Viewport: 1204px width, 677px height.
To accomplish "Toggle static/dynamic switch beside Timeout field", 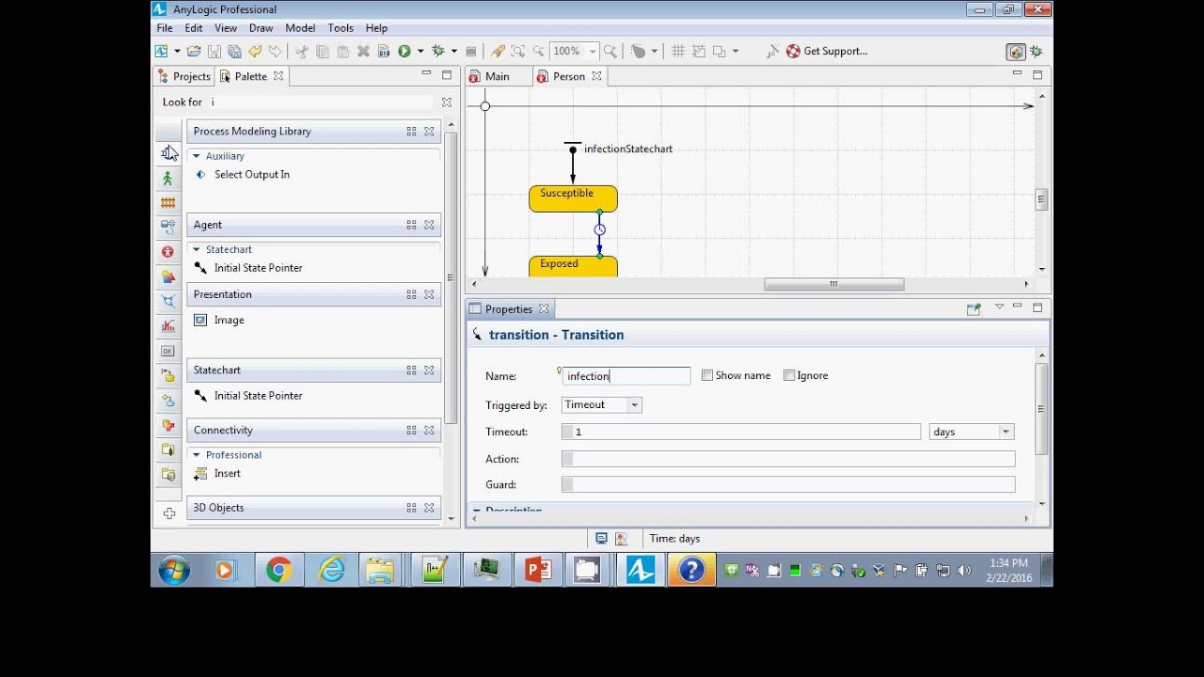I will pos(567,432).
